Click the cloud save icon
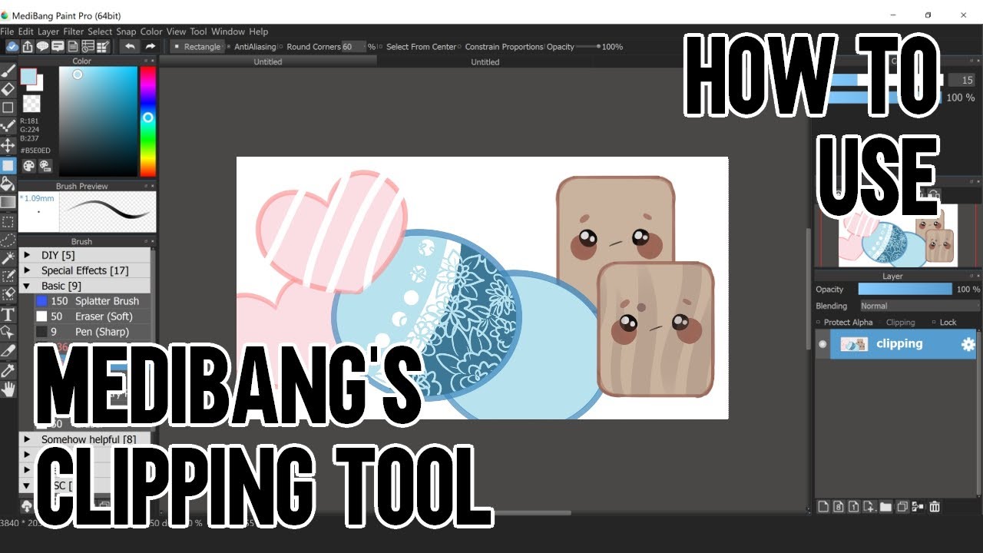This screenshot has width=983, height=553. point(12,47)
